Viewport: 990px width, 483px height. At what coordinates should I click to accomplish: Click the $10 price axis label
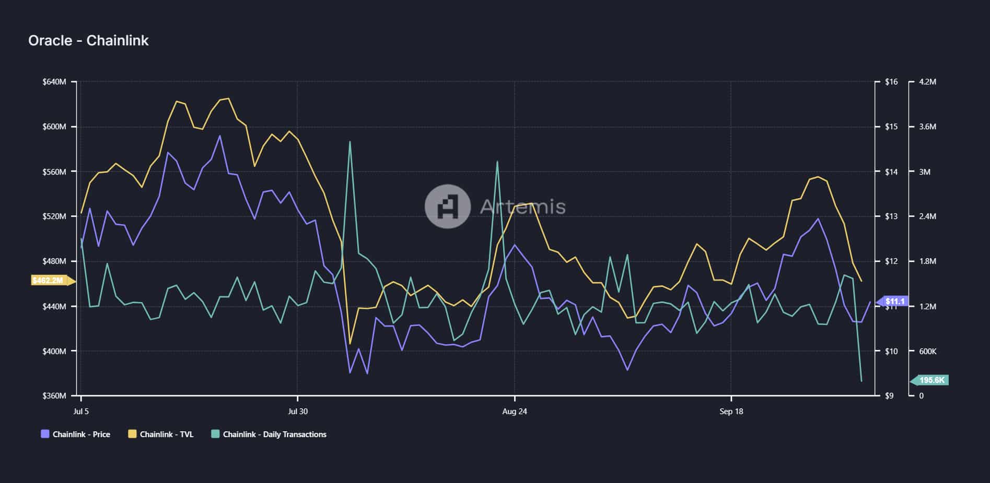891,351
